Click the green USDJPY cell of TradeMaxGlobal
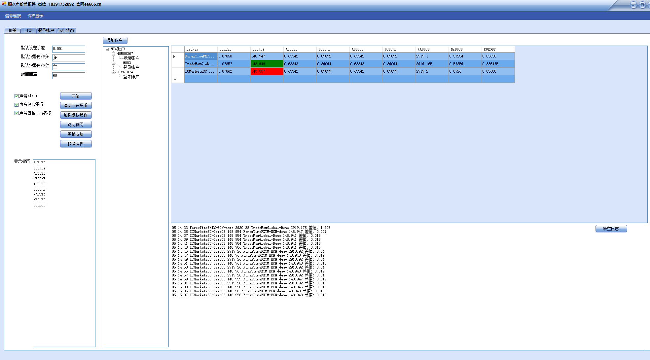 pos(267,64)
